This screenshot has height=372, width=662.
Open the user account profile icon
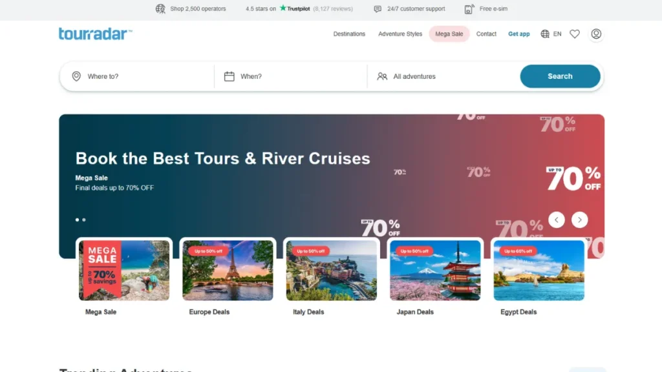click(596, 34)
